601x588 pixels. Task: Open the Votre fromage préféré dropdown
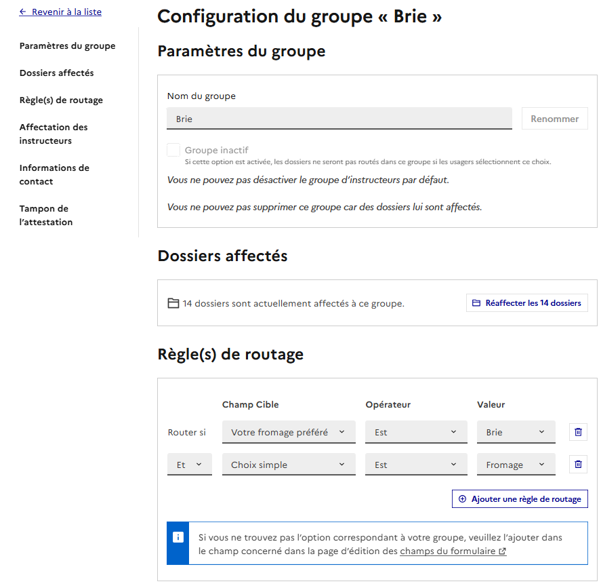point(289,432)
